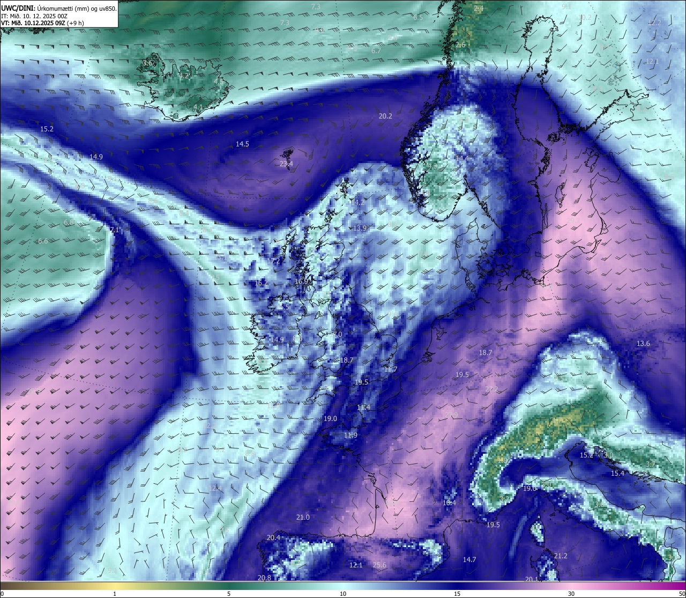Click the 27.2 value over Germany
This screenshot has height=598, width=686.
coord(491,389)
